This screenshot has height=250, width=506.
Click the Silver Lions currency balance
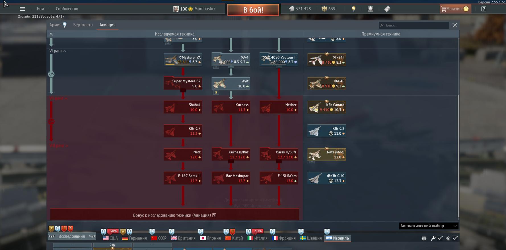tap(300, 9)
